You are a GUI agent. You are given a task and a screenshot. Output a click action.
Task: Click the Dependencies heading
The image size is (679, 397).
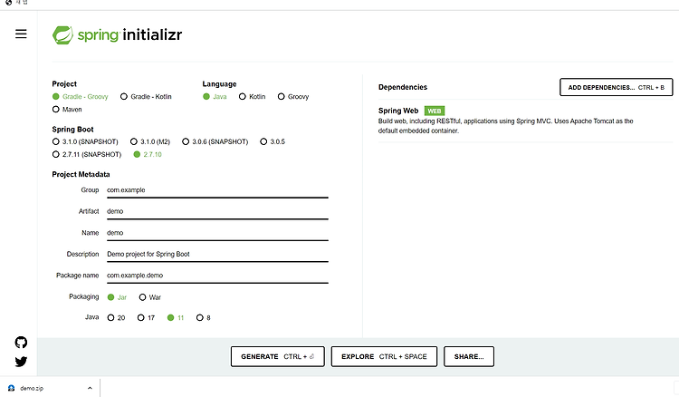tap(403, 87)
